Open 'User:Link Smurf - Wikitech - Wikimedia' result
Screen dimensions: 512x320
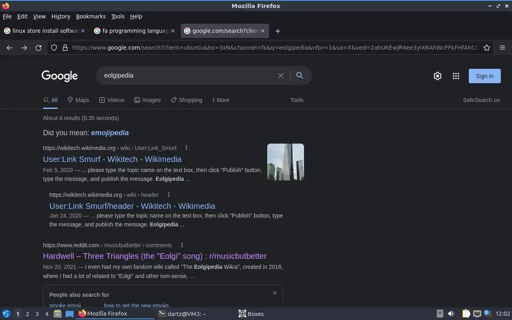coord(112,159)
